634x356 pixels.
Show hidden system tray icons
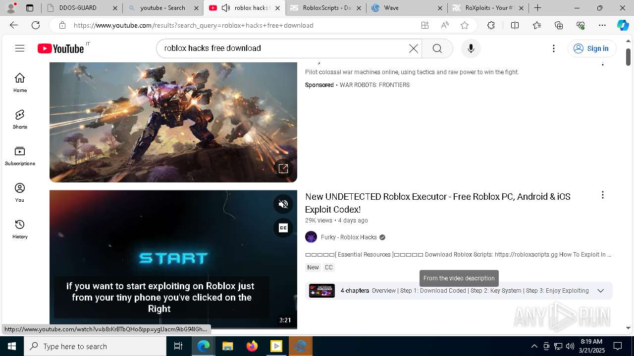(534, 346)
